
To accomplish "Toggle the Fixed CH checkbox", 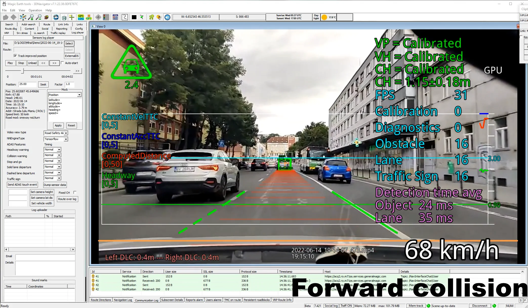I will coord(75,192).
